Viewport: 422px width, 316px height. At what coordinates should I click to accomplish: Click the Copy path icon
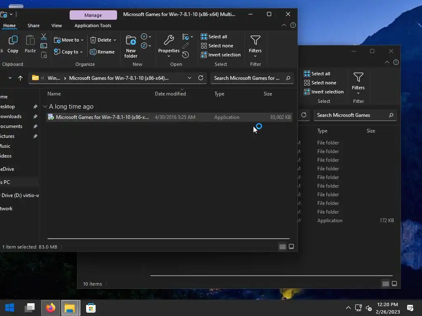pos(44,46)
